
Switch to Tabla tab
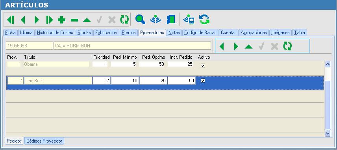(x=299, y=33)
